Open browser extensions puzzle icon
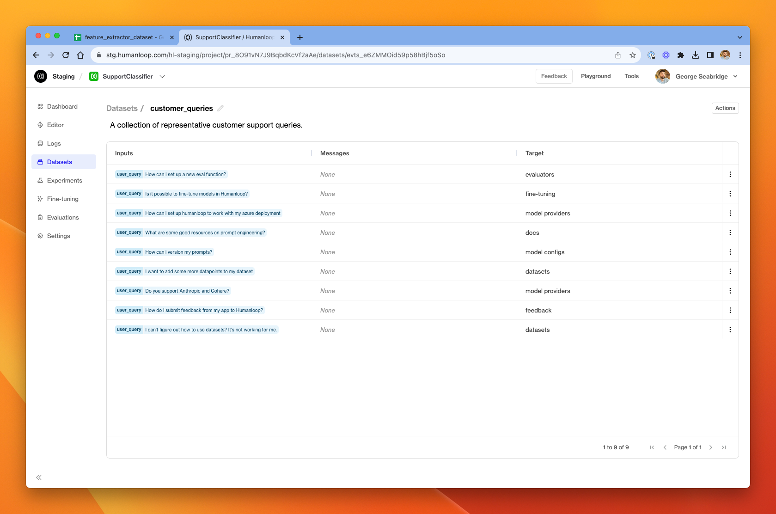Screen dimensions: 776x514 pyautogui.click(x=681, y=55)
